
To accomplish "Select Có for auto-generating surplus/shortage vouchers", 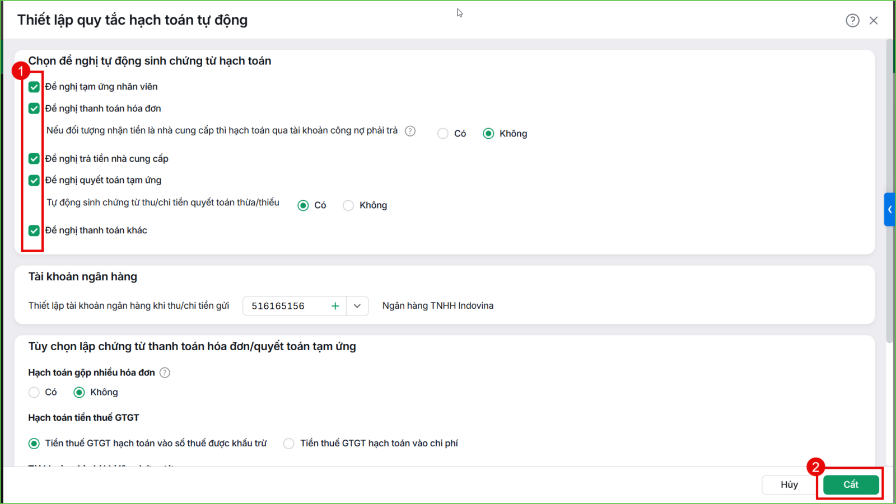I will coord(303,205).
